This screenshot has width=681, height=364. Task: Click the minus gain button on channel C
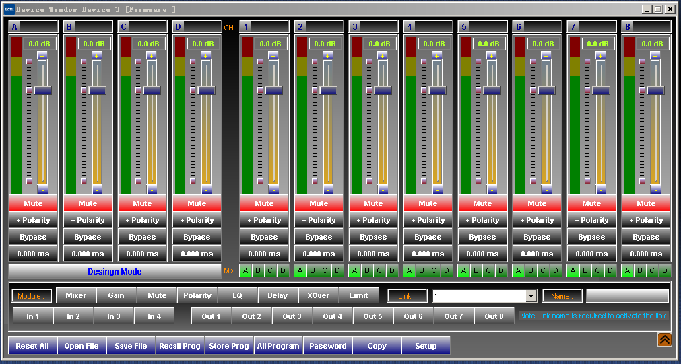tap(152, 190)
